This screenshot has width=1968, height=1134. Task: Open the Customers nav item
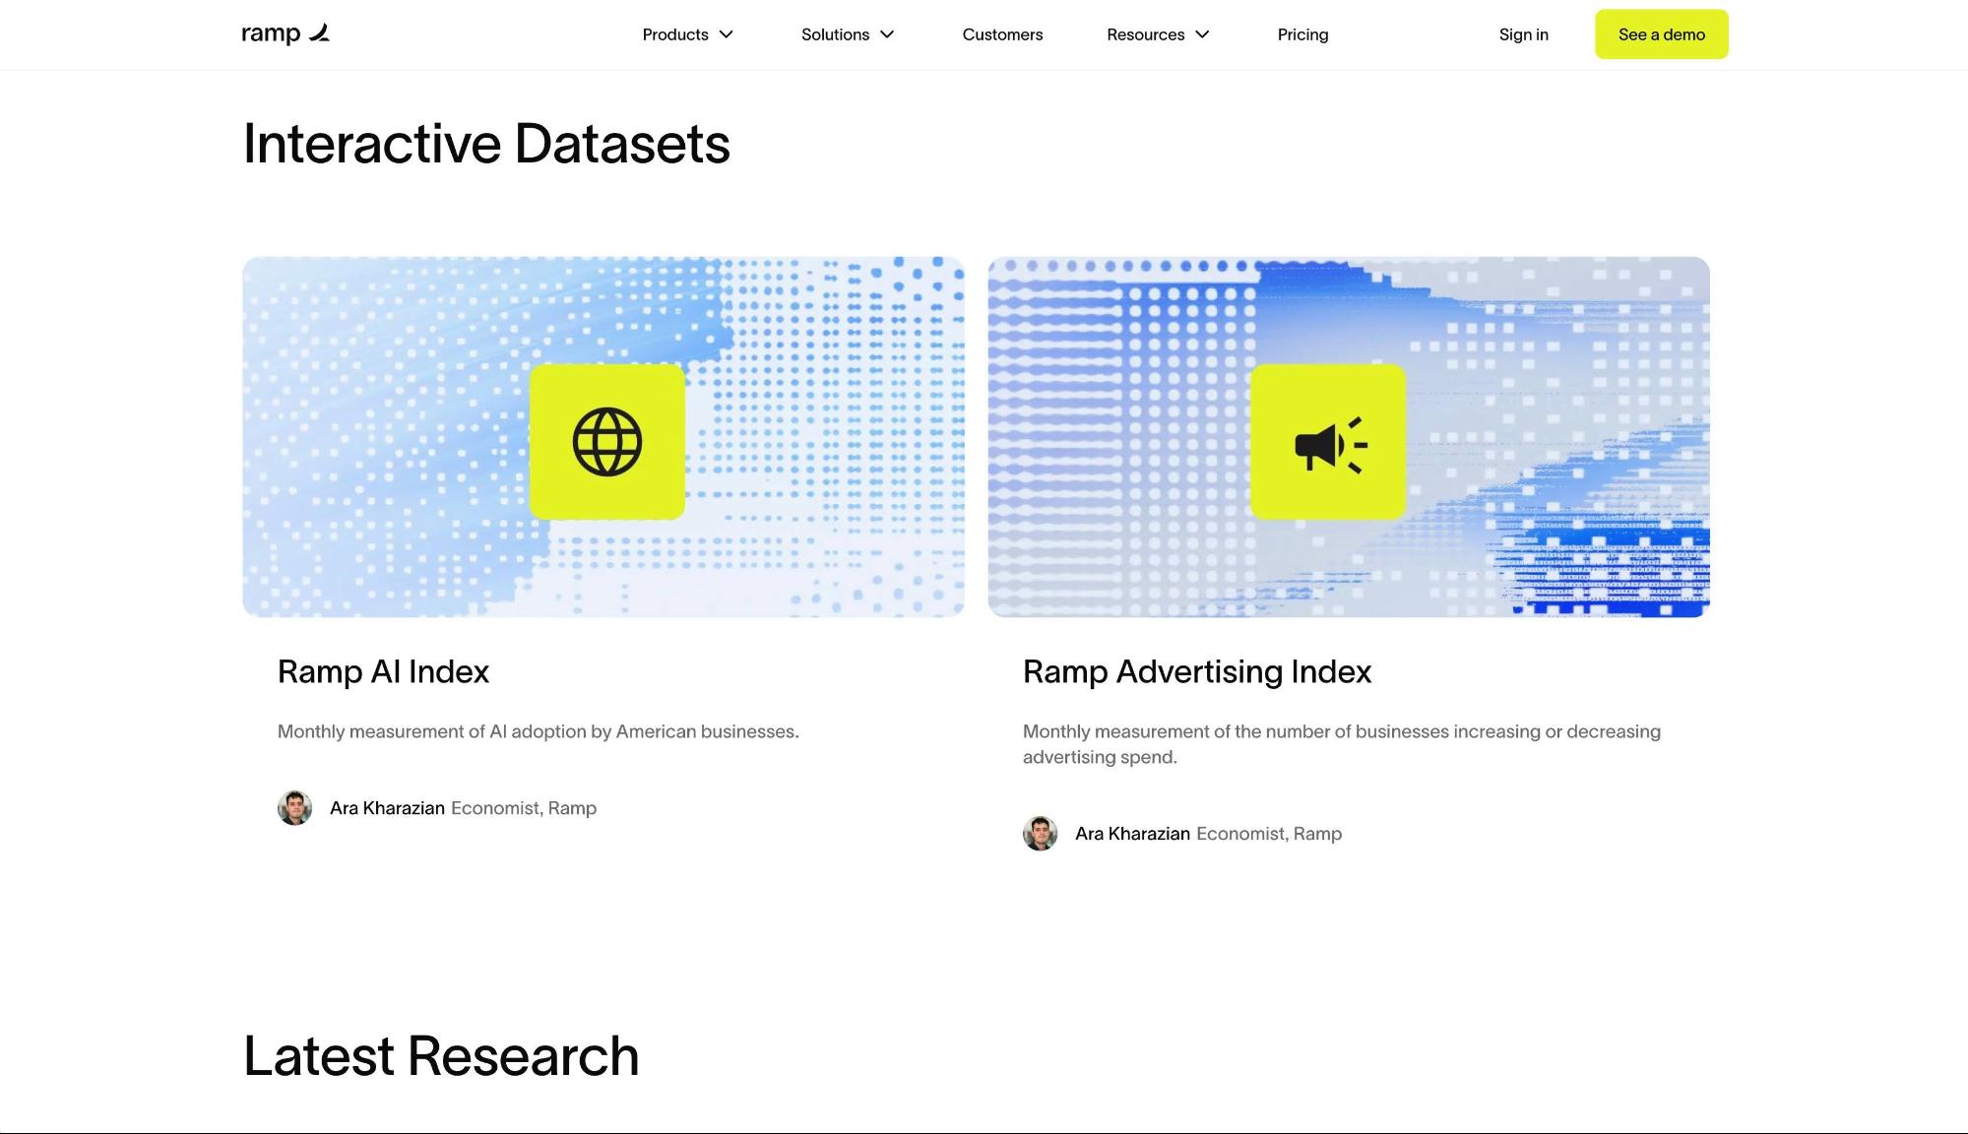point(1002,34)
